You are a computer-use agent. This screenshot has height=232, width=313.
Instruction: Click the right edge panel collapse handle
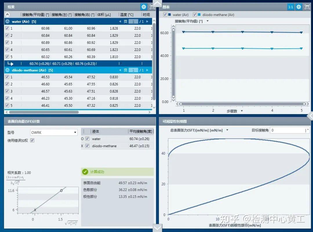[x=310, y=116]
